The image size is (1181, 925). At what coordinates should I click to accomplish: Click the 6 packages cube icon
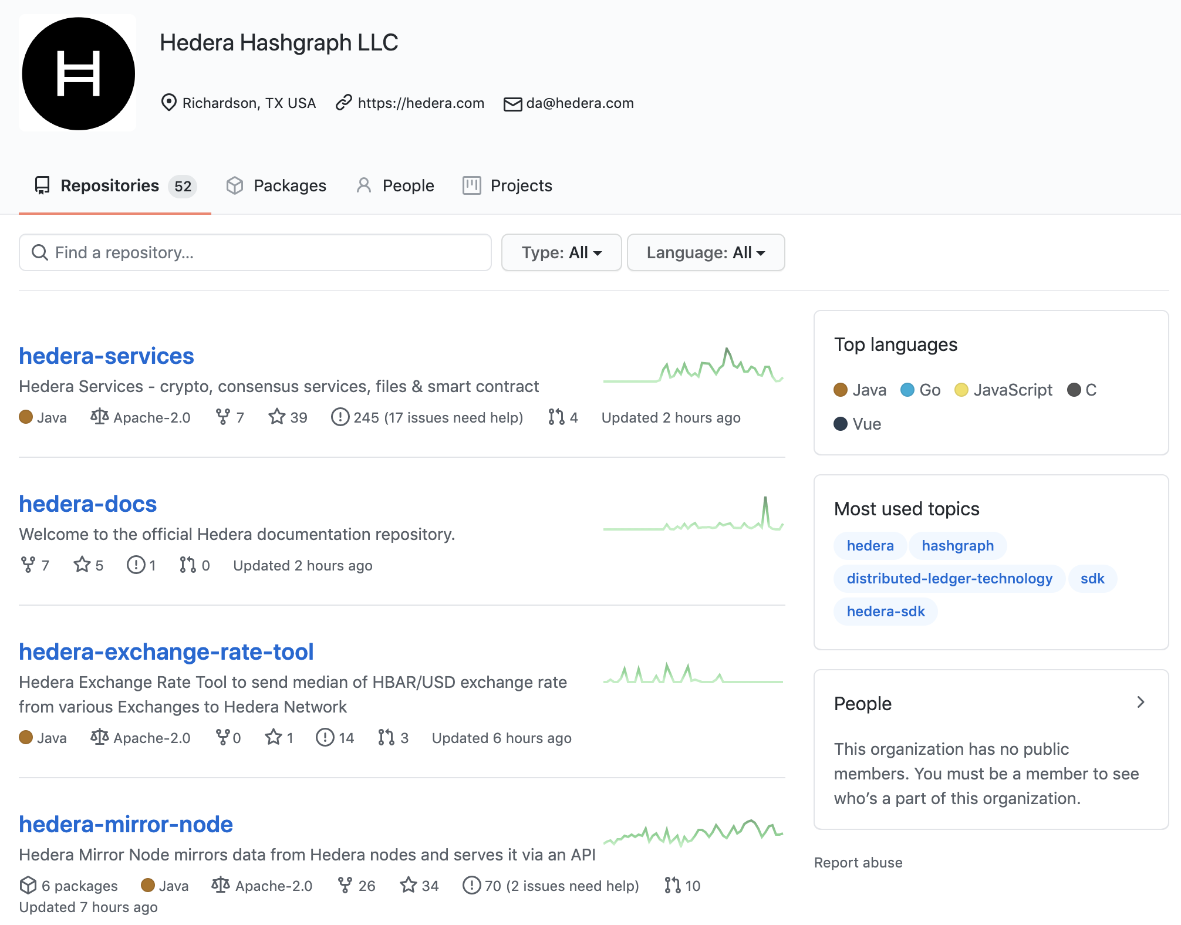[x=28, y=886]
